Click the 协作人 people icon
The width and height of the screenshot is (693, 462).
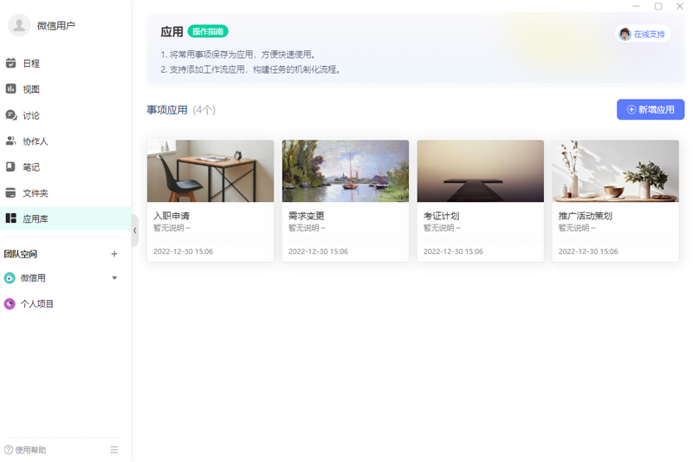(11, 141)
